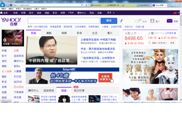The width and height of the screenshot is (182, 131).
Task: Click the stock code input field
Action: [x=158, y=43]
